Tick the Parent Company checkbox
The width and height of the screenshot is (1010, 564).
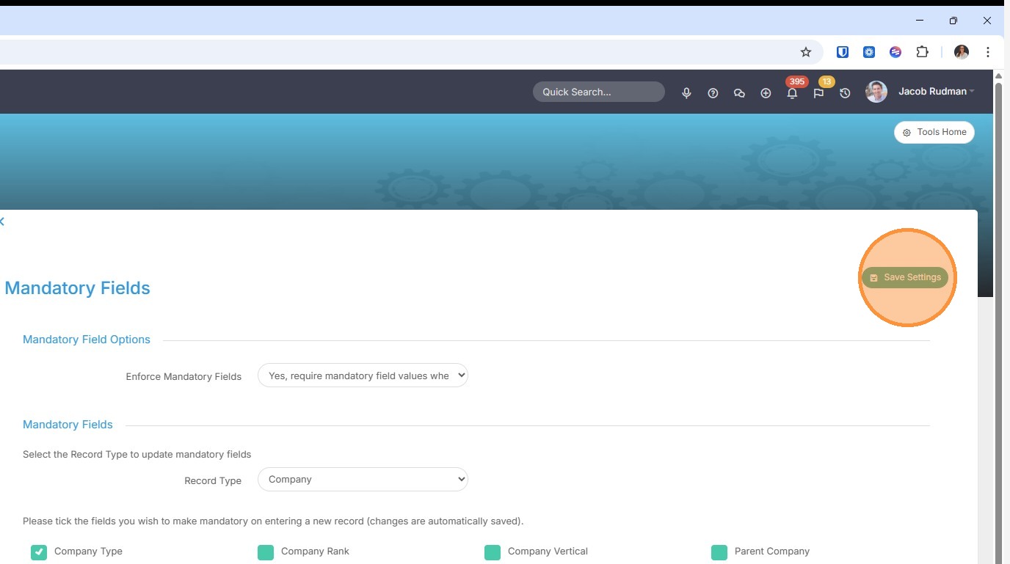tap(719, 552)
